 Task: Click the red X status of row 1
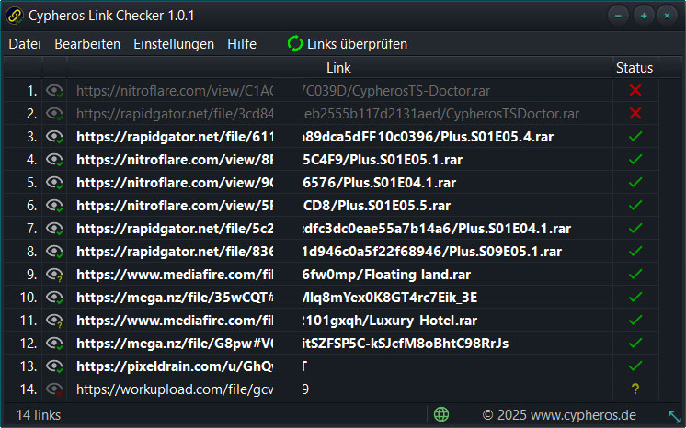point(635,90)
